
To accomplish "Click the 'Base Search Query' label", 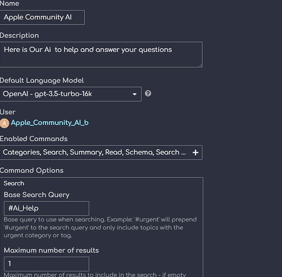I will (x=37, y=195).
